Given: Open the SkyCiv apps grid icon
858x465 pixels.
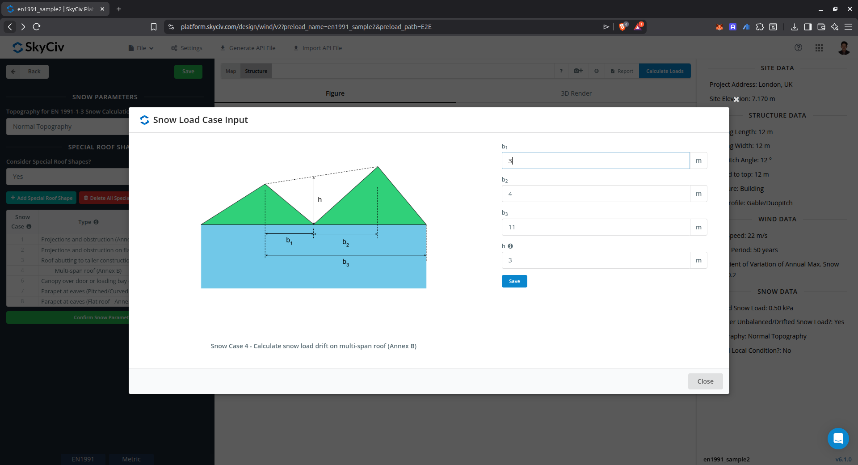Looking at the screenshot, I should tap(819, 48).
